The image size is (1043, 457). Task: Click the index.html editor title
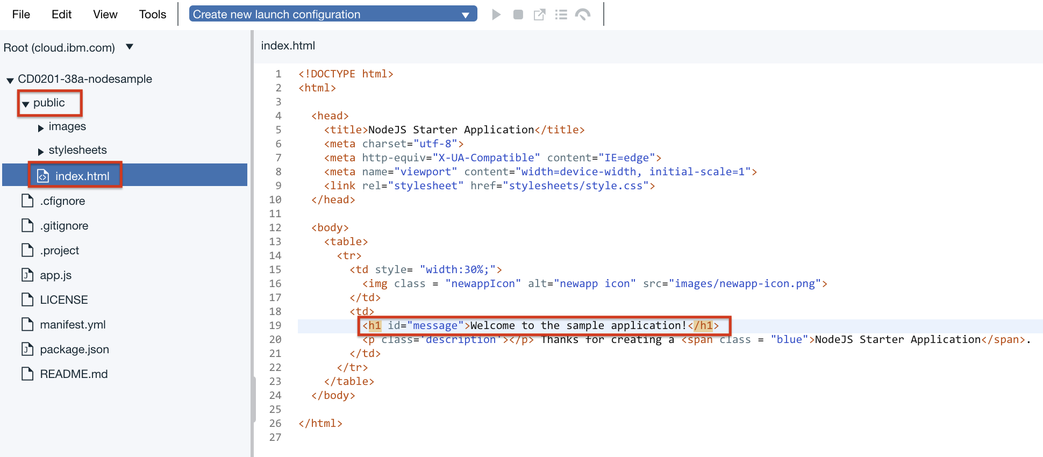pos(288,46)
